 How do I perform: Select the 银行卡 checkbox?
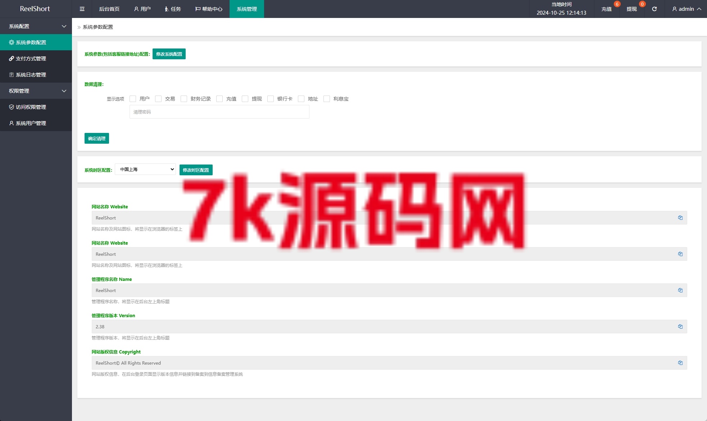tap(271, 99)
